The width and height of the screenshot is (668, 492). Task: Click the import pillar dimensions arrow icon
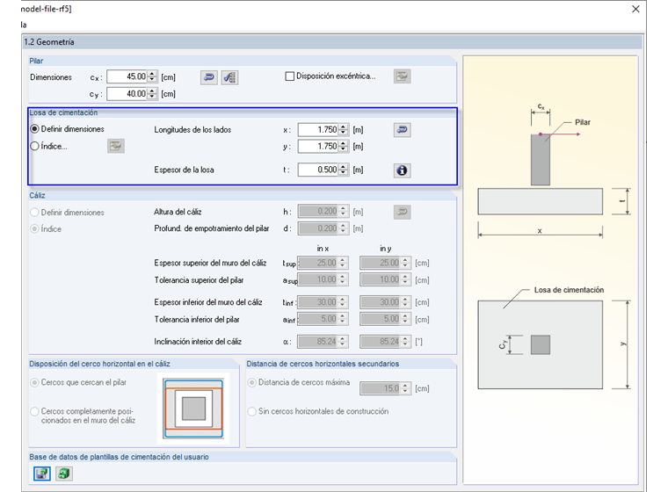(x=209, y=77)
